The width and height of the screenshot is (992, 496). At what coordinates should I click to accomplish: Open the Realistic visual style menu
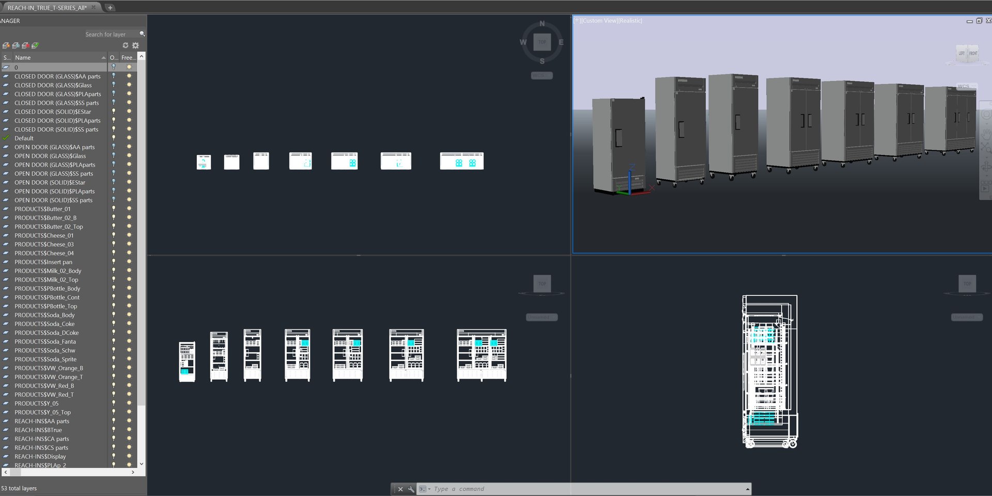coord(630,21)
